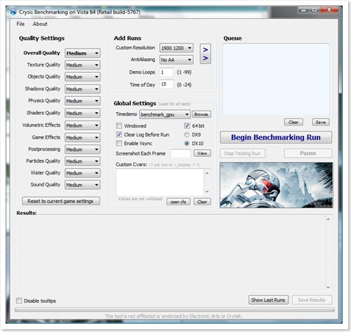The height and width of the screenshot is (332, 351).
Task: Close the Crysis Benchmarking window
Action: [x=329, y=10]
